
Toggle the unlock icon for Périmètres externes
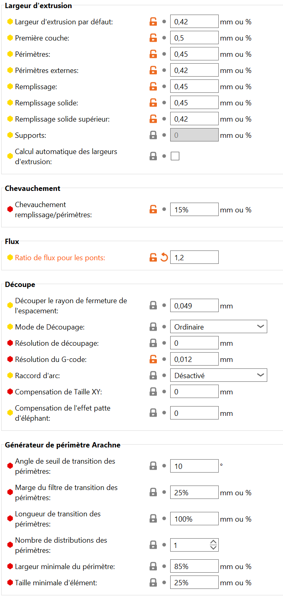point(153,71)
